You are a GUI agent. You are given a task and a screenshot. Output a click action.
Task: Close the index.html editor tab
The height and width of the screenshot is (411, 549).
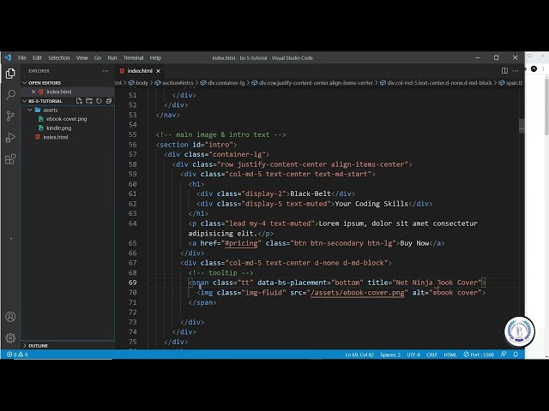pyautogui.click(x=158, y=71)
